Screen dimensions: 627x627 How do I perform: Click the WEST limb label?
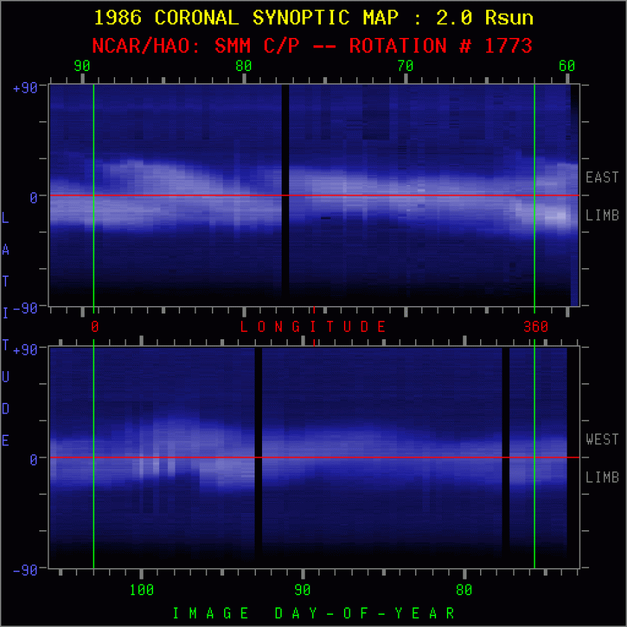602,439
